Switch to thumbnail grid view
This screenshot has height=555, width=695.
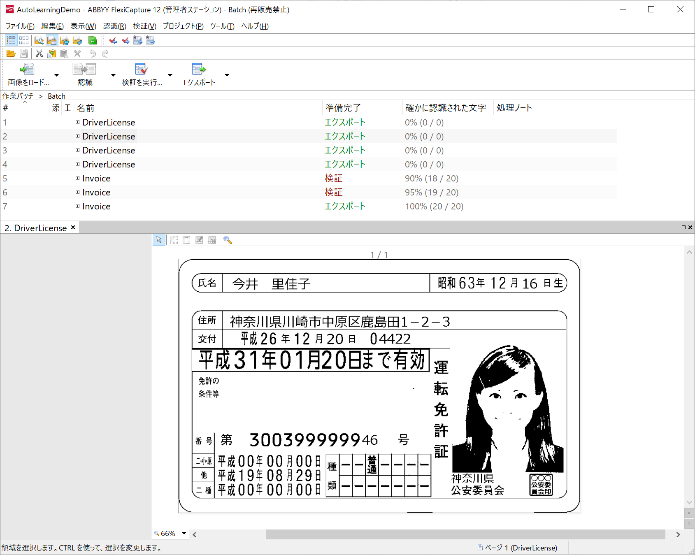24,40
